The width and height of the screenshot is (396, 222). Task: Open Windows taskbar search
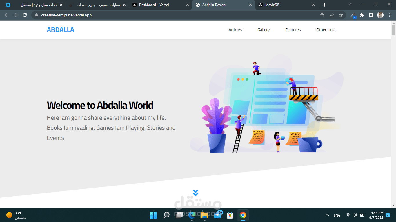pyautogui.click(x=166, y=215)
